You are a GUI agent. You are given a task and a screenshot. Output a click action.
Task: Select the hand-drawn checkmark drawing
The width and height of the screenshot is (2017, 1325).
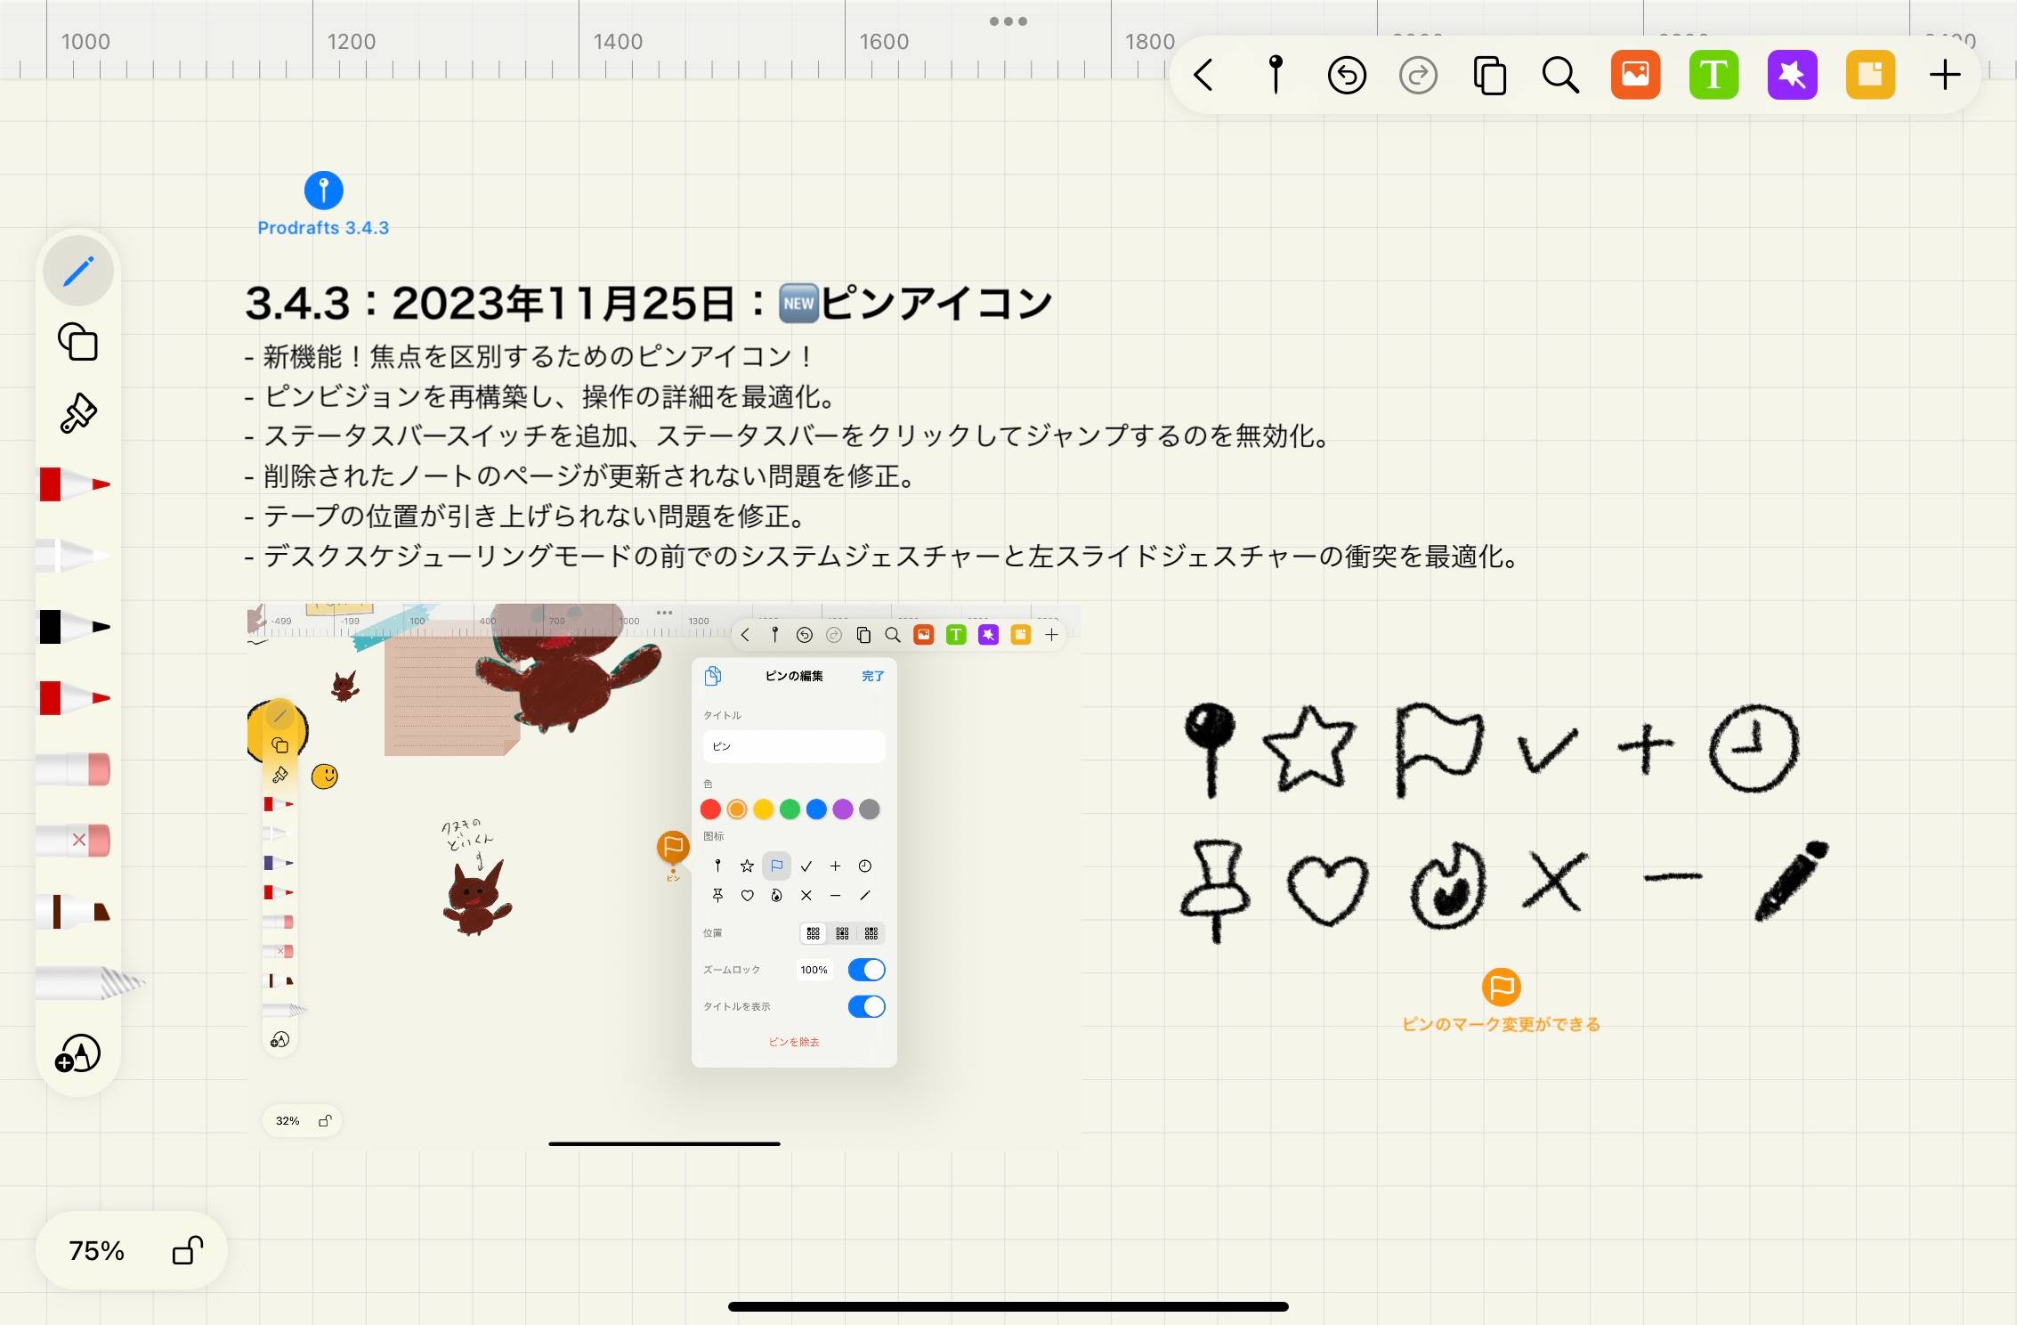(1547, 750)
